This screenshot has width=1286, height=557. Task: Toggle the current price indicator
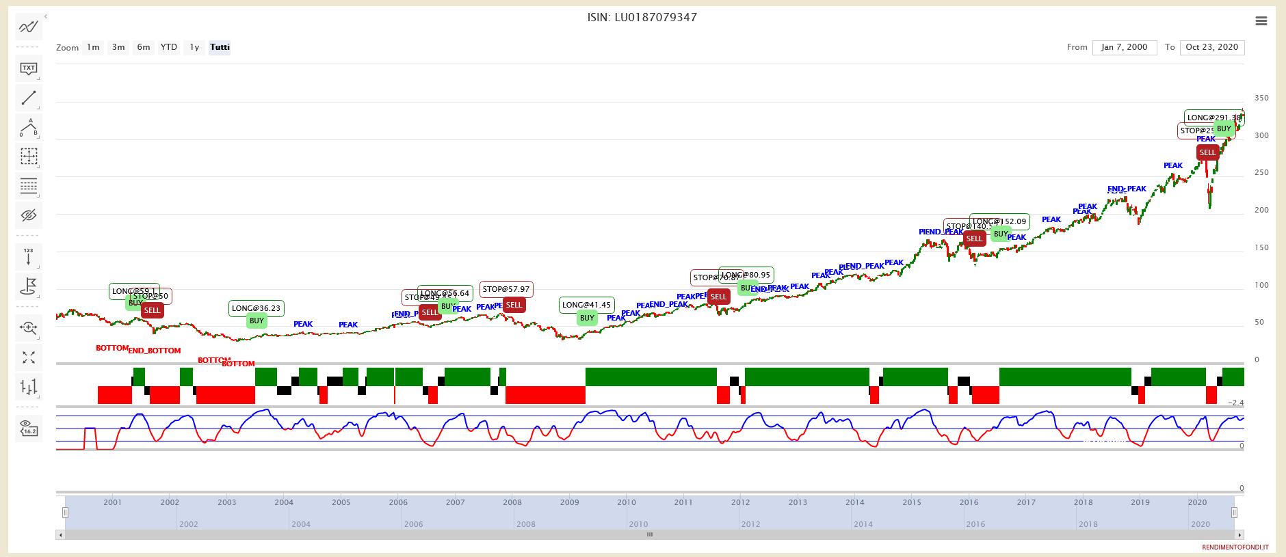tap(28, 429)
